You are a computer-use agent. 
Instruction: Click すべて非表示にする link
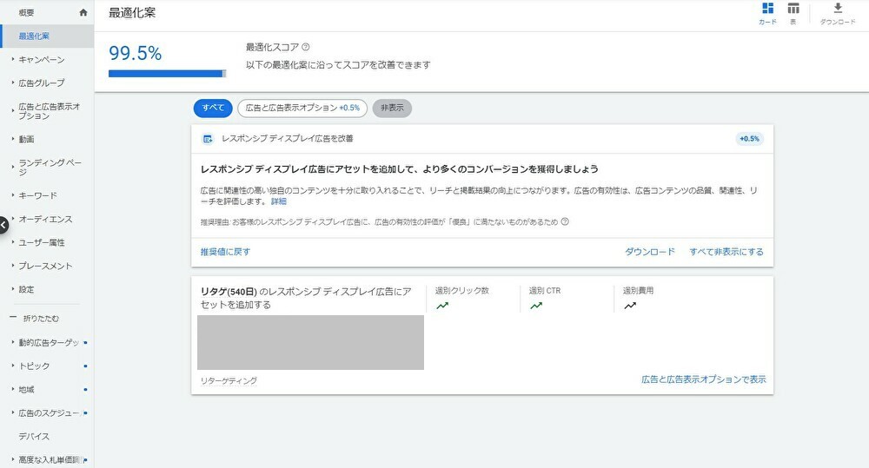point(726,252)
